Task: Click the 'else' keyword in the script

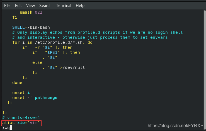Action: point(37,62)
